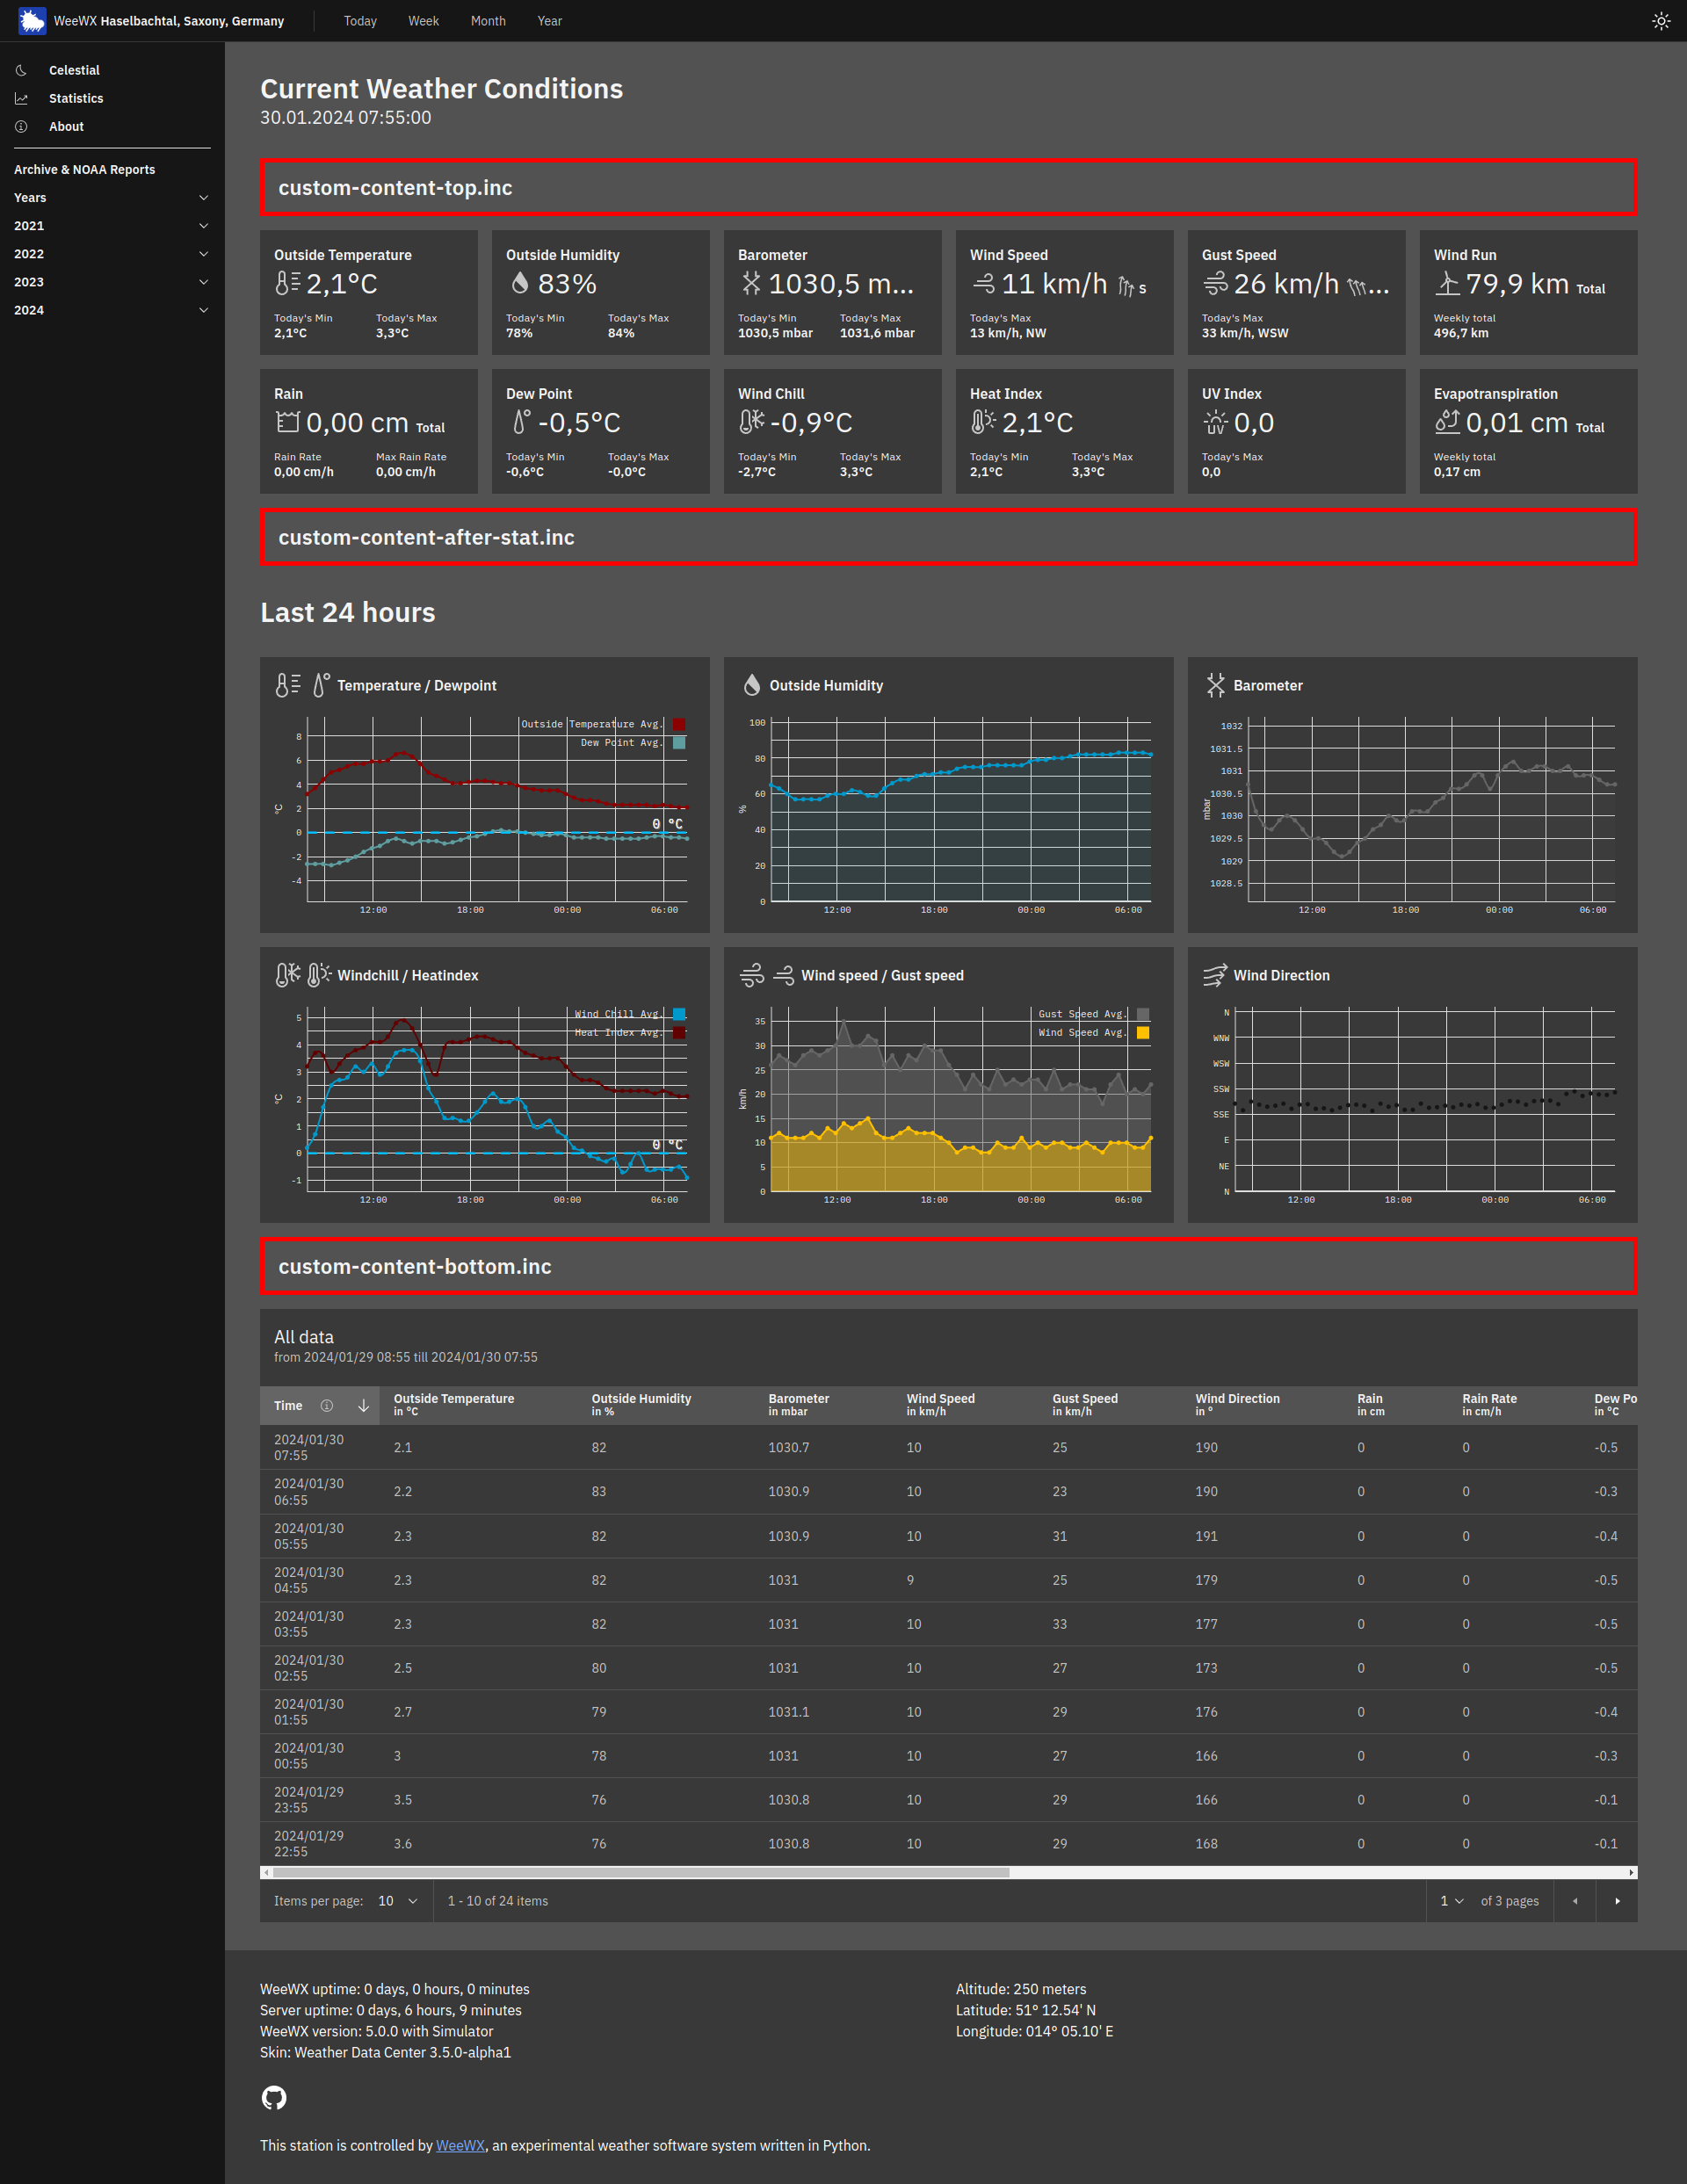Click the previous page arrow in the table
The image size is (1687, 2184).
[1575, 1900]
